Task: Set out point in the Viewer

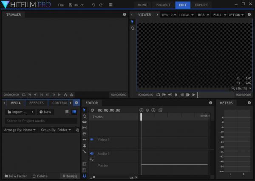Action: tap(170, 95)
